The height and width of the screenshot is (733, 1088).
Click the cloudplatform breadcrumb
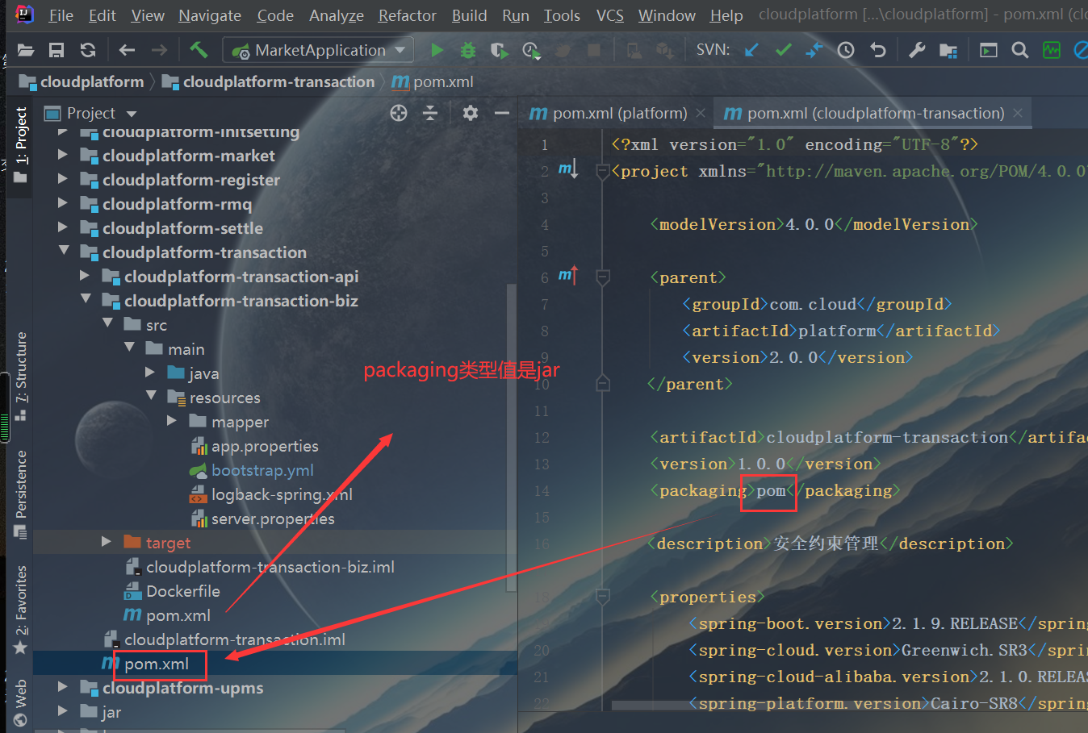[x=82, y=81]
